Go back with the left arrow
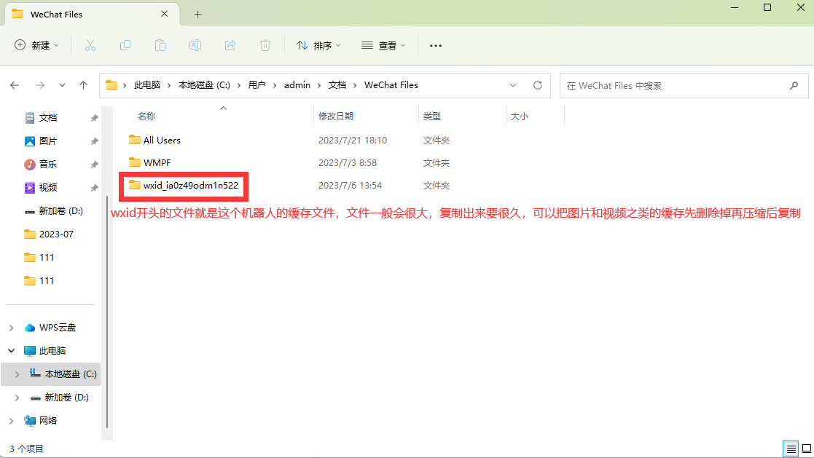Image resolution: width=814 pixels, height=458 pixels. tap(15, 85)
